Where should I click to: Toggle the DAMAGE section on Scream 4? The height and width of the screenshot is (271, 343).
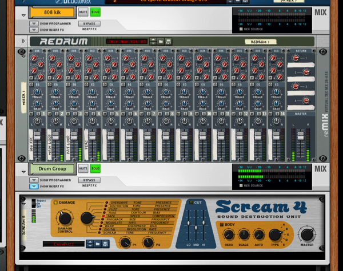click(55, 203)
